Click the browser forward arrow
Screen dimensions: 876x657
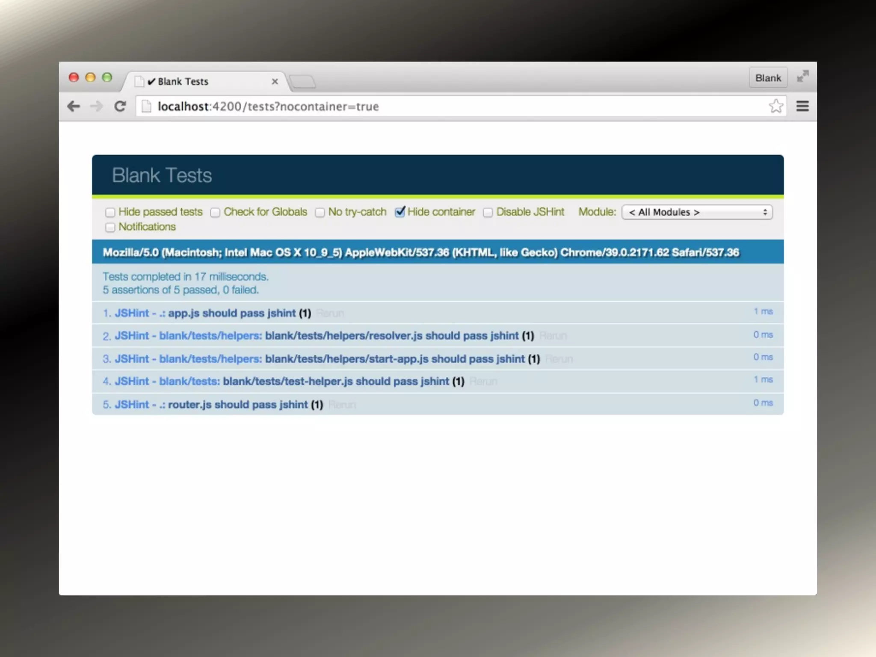pos(97,106)
